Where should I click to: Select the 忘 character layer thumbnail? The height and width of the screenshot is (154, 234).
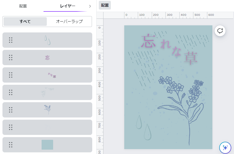pyautogui.click(x=47, y=58)
